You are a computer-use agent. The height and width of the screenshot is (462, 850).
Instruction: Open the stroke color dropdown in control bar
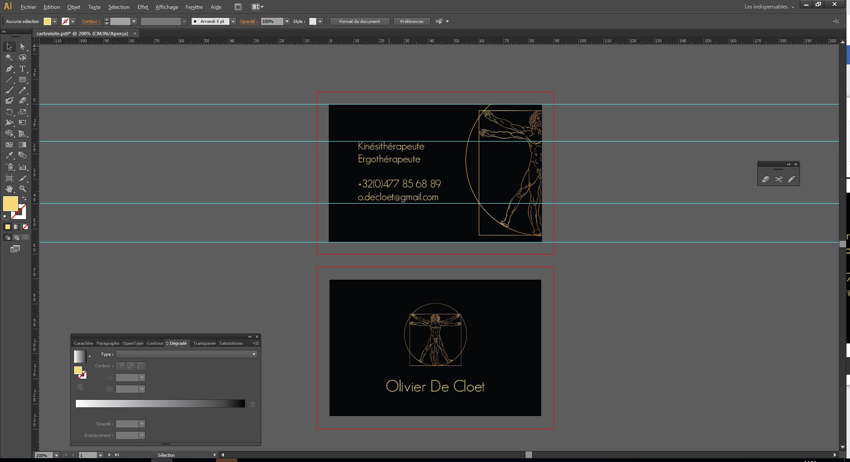pos(73,22)
